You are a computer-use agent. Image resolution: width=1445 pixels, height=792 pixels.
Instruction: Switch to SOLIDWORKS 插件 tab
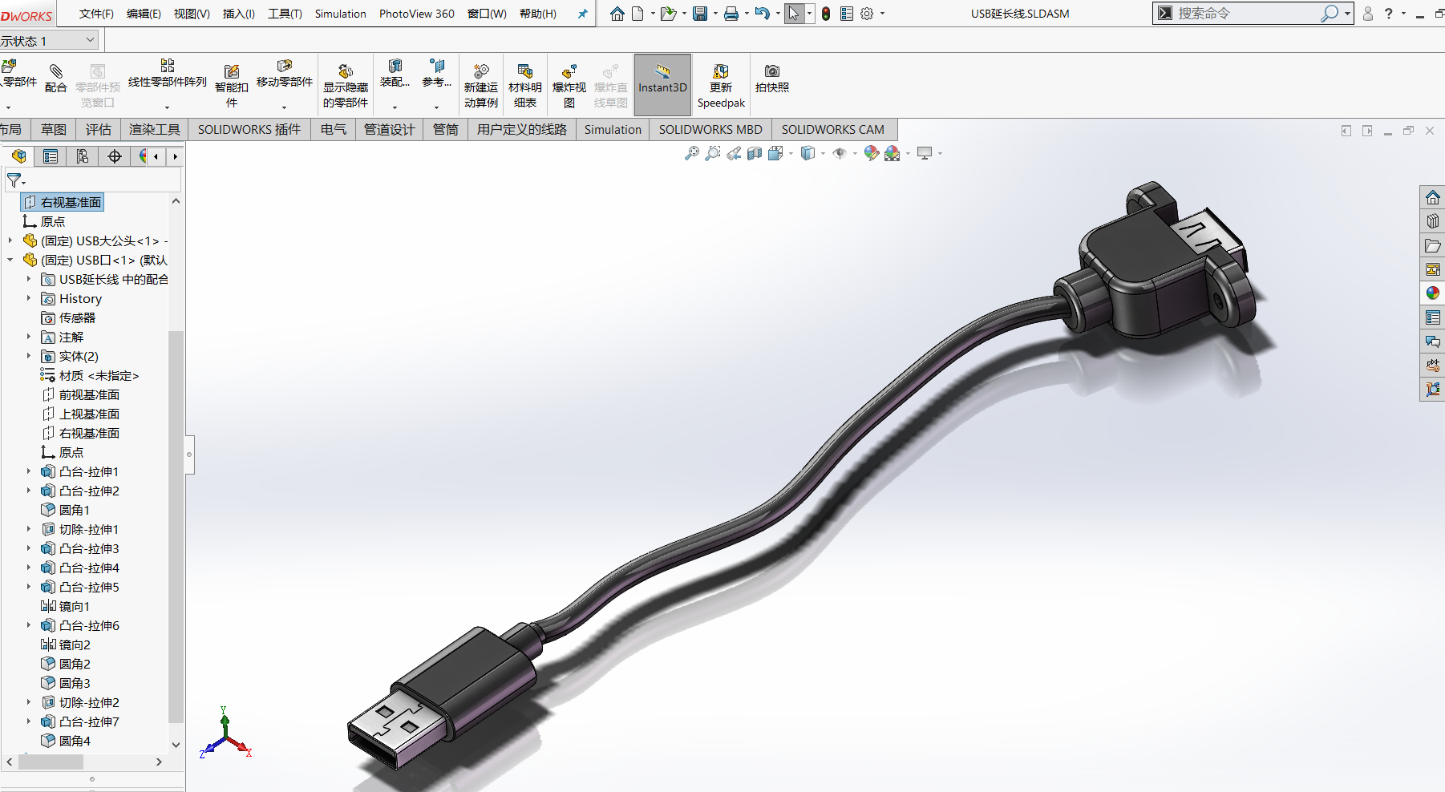(249, 129)
